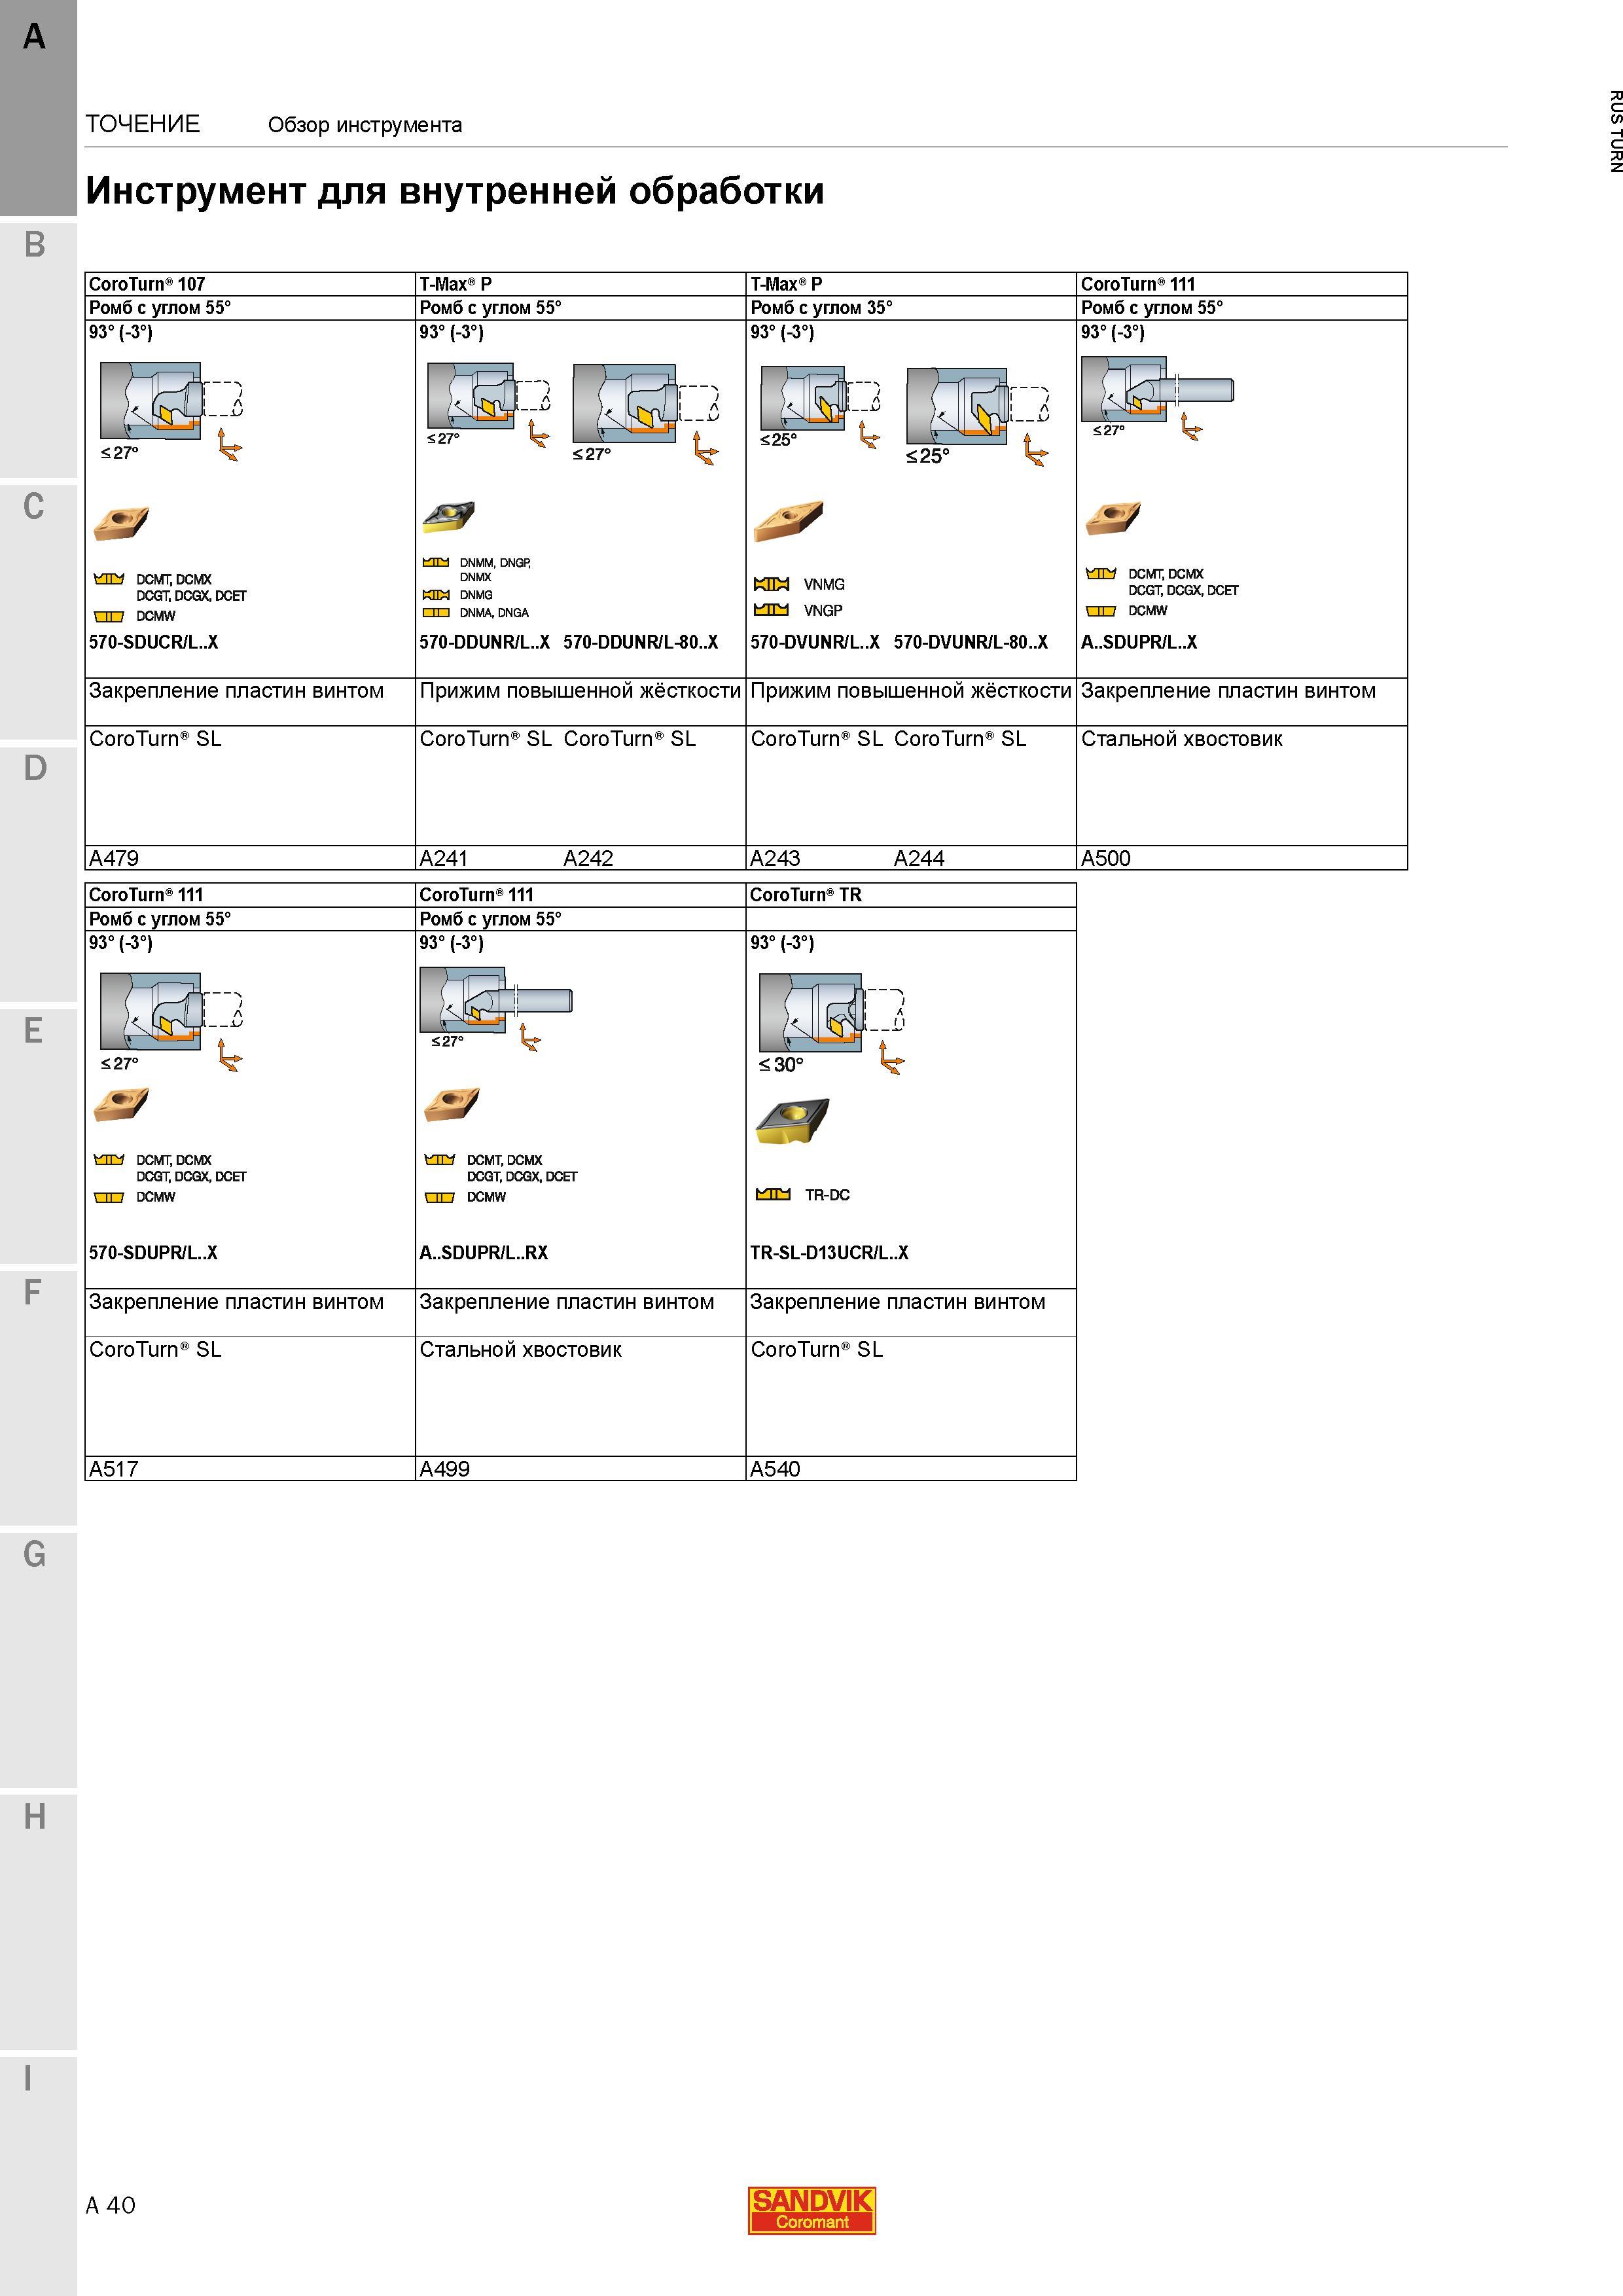
Task: Open page reference A517
Action: [114, 1469]
